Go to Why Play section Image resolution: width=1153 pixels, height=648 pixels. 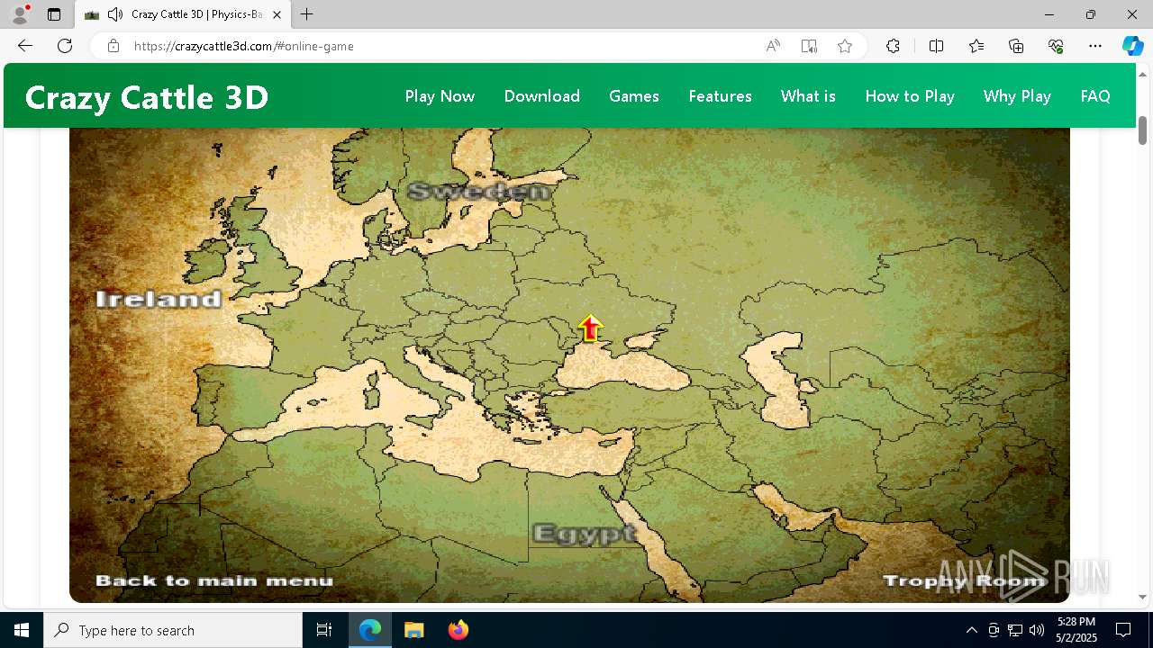tap(1017, 96)
